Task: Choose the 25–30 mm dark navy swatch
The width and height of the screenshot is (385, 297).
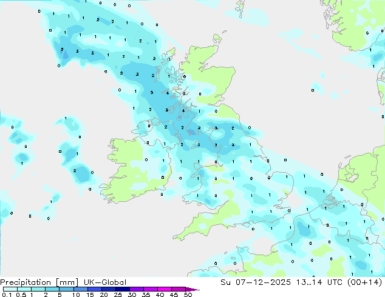Action: coord(123,289)
